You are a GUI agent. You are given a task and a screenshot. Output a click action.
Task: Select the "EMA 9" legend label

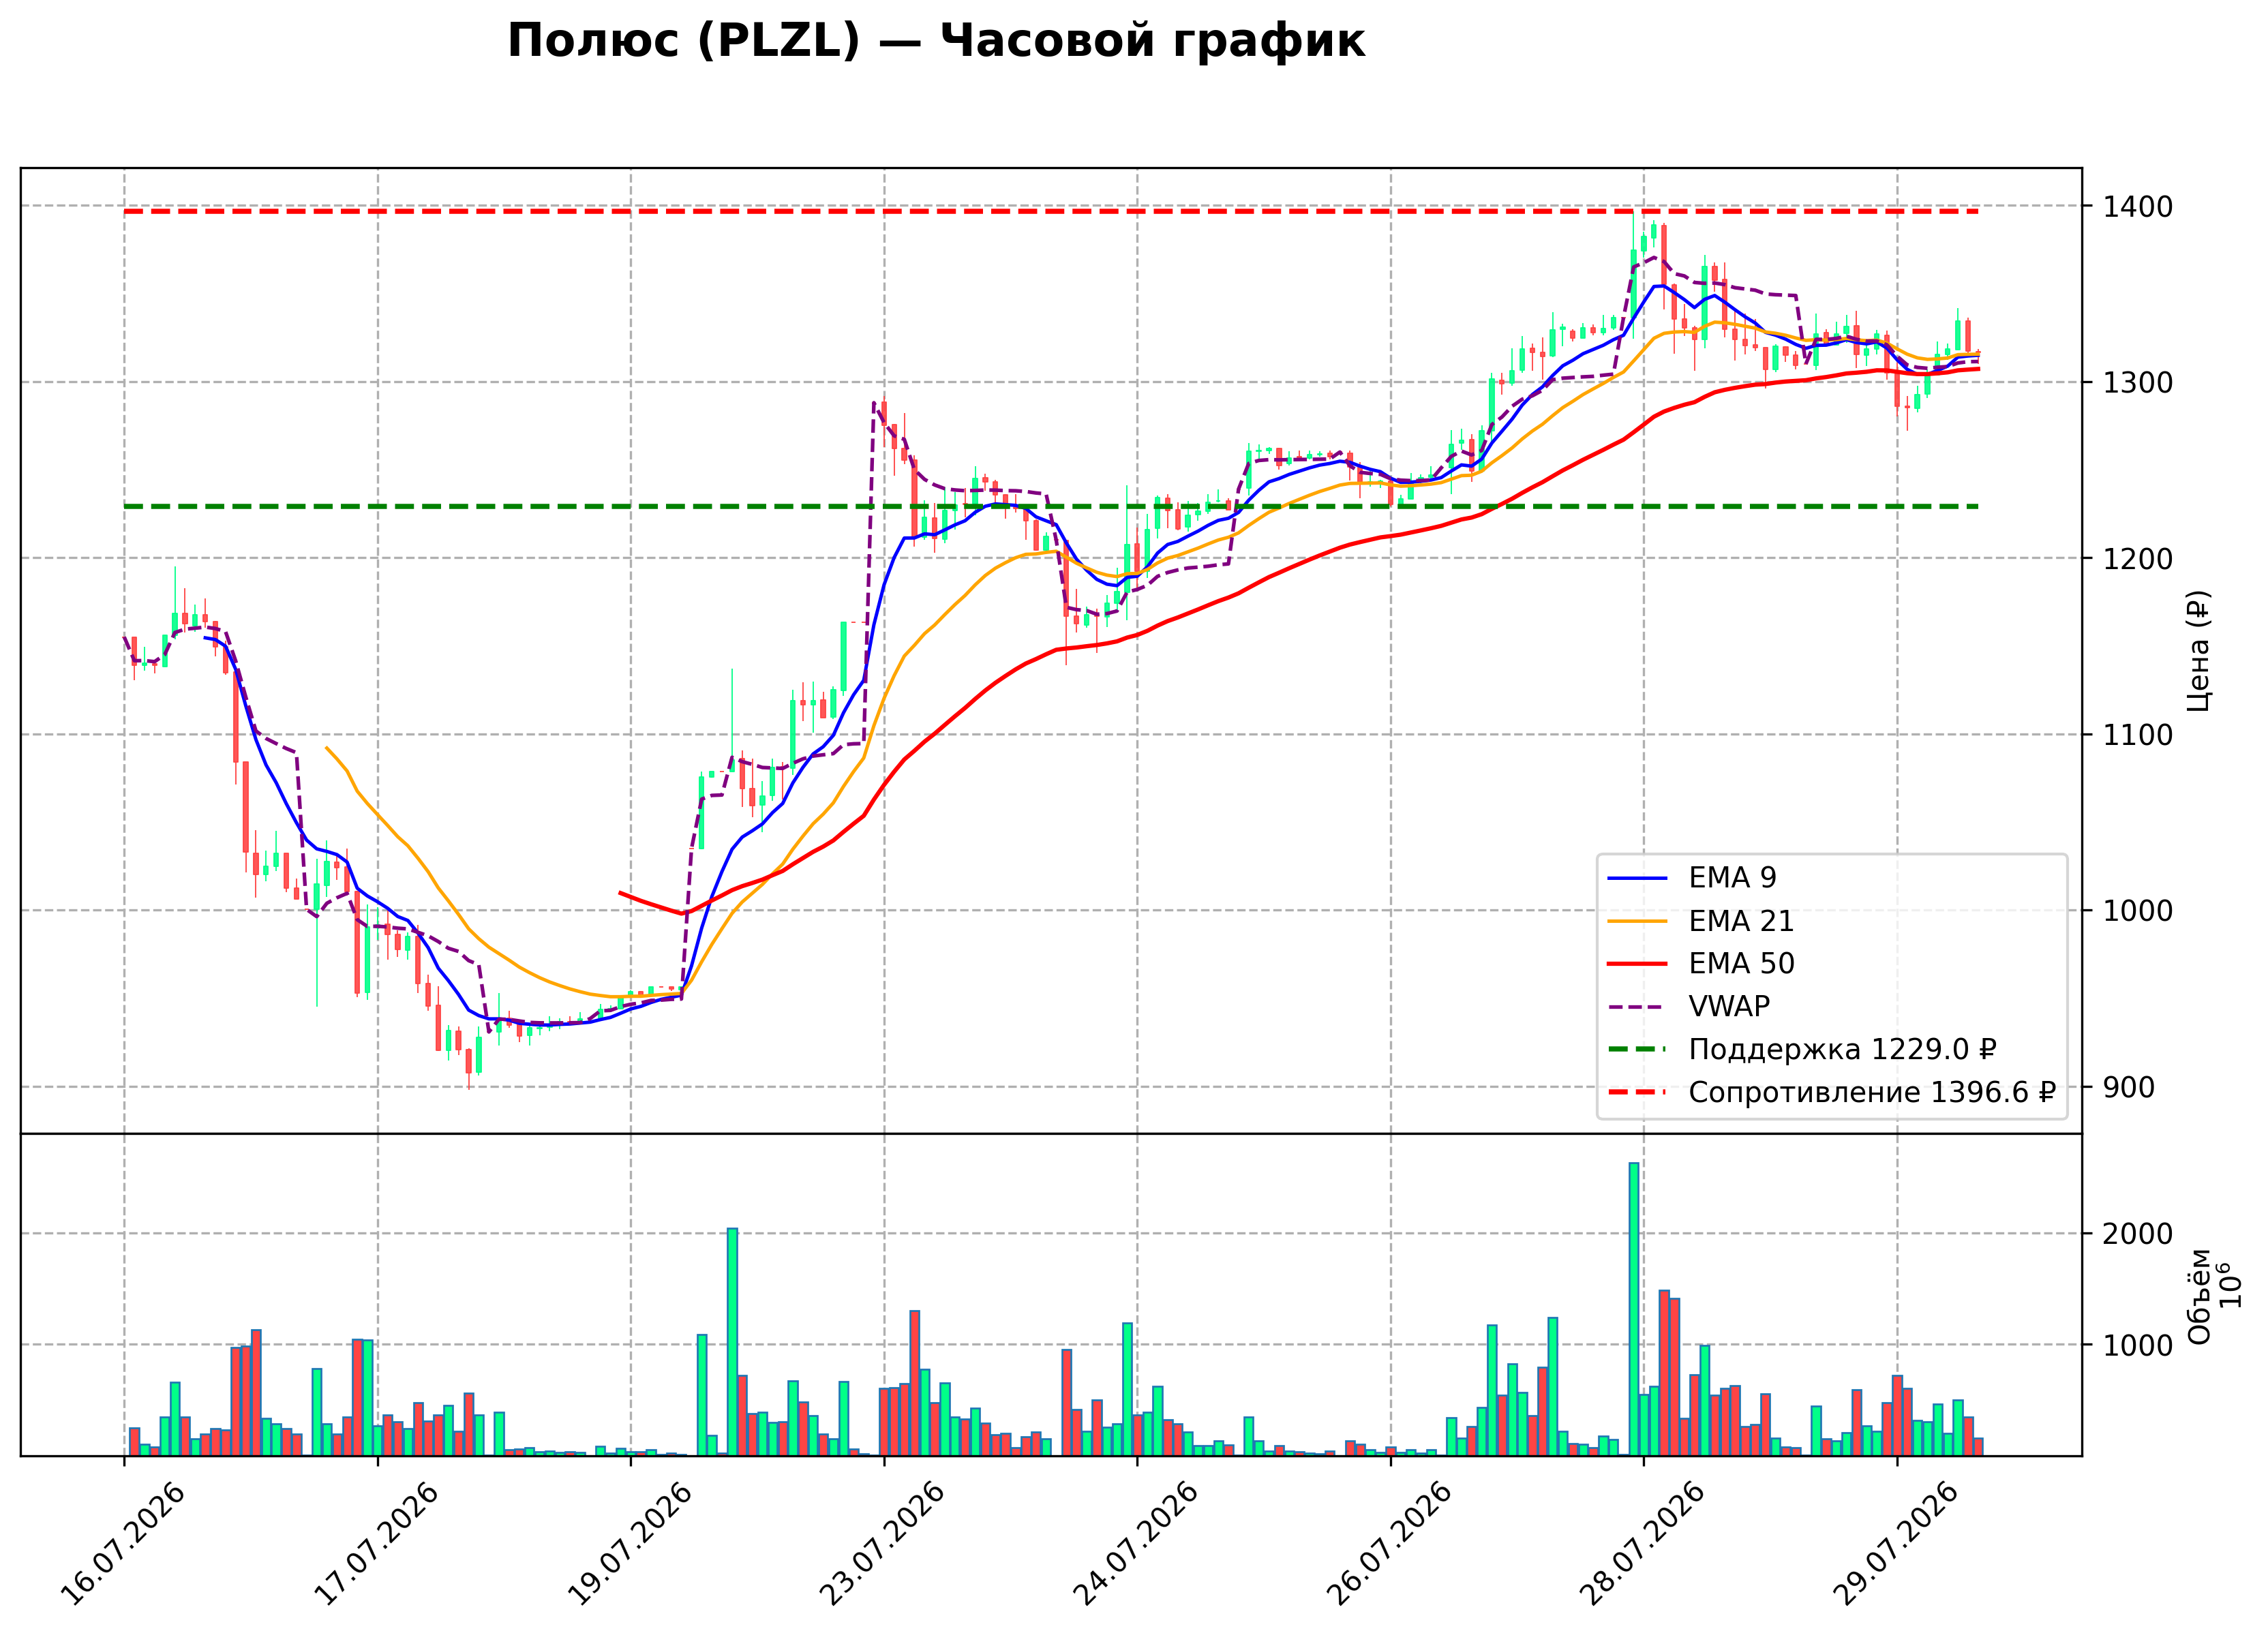coord(1732,878)
